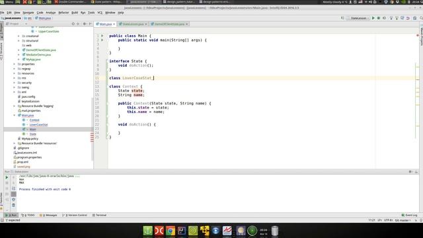Screen dimensions: 423x238
Task: Collapse the Main.java node in tree
Action: [15, 115]
